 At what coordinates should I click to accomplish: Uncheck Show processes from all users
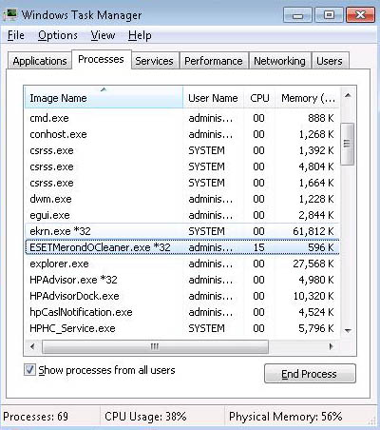29,370
